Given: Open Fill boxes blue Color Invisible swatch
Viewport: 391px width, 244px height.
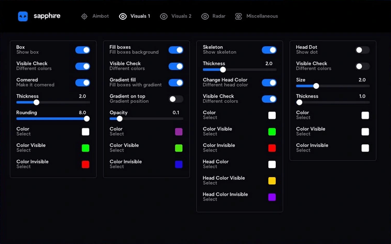Looking at the screenshot, I should tap(179, 165).
